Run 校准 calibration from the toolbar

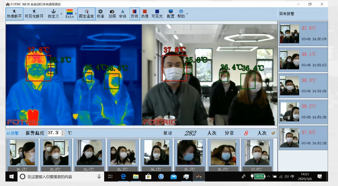(100, 13)
